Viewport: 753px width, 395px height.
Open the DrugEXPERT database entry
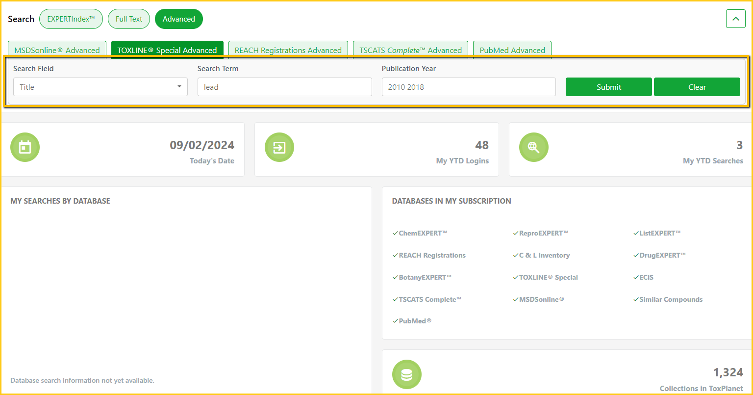point(662,255)
